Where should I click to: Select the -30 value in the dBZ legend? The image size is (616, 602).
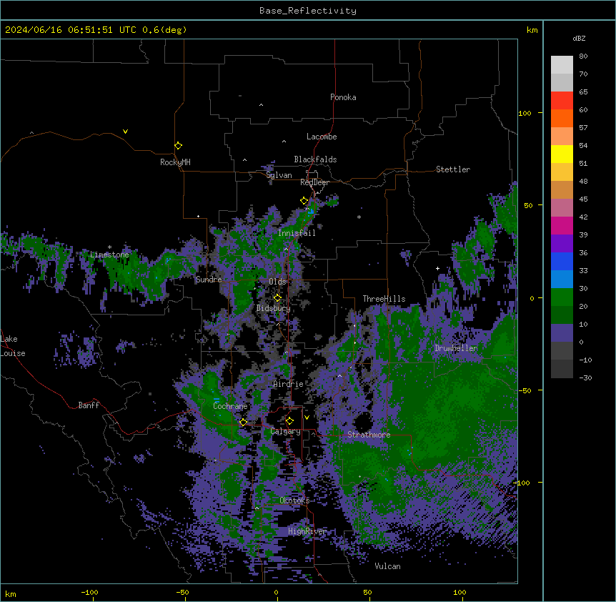click(585, 378)
